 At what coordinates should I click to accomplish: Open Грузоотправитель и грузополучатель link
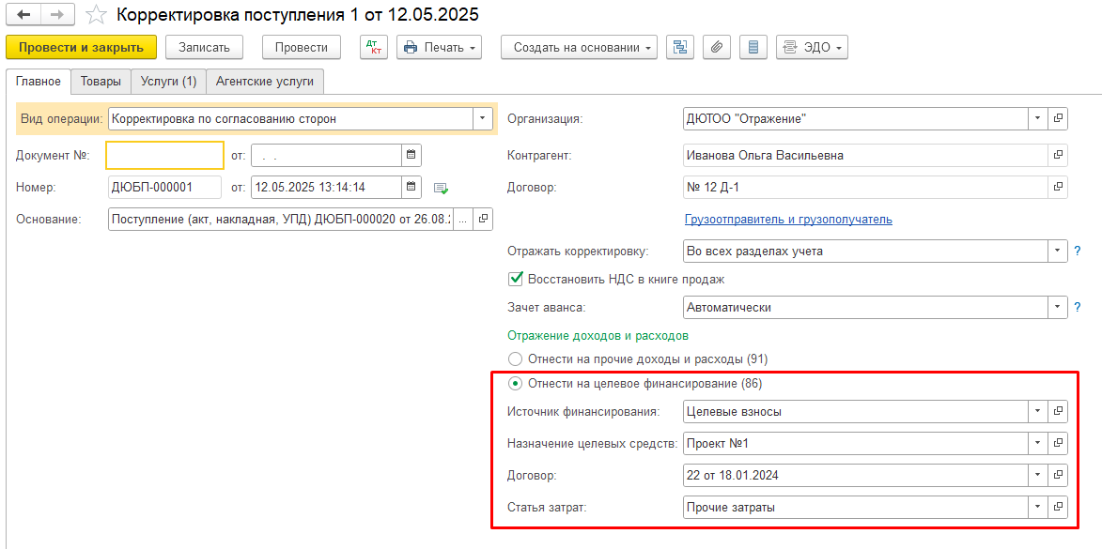pyautogui.click(x=788, y=220)
